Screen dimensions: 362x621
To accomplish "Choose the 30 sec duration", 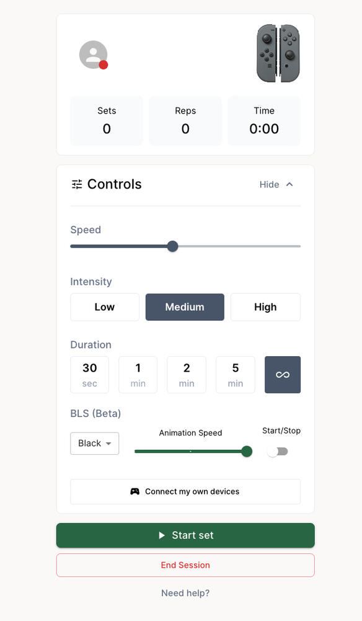I will pos(89,375).
